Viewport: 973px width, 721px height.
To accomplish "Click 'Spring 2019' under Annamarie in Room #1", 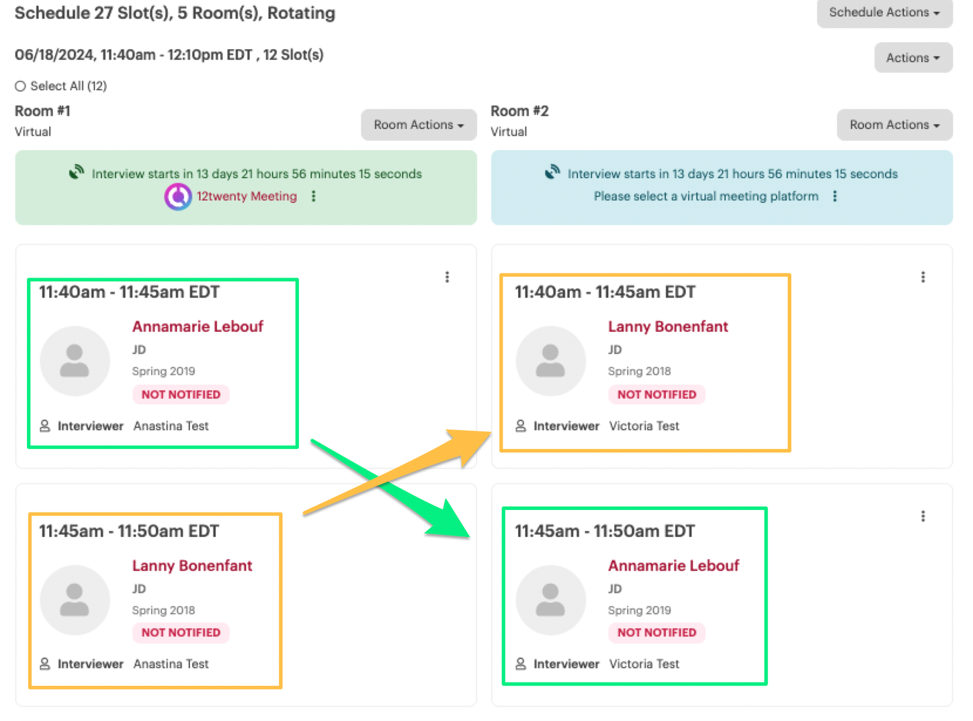I will click(x=163, y=371).
